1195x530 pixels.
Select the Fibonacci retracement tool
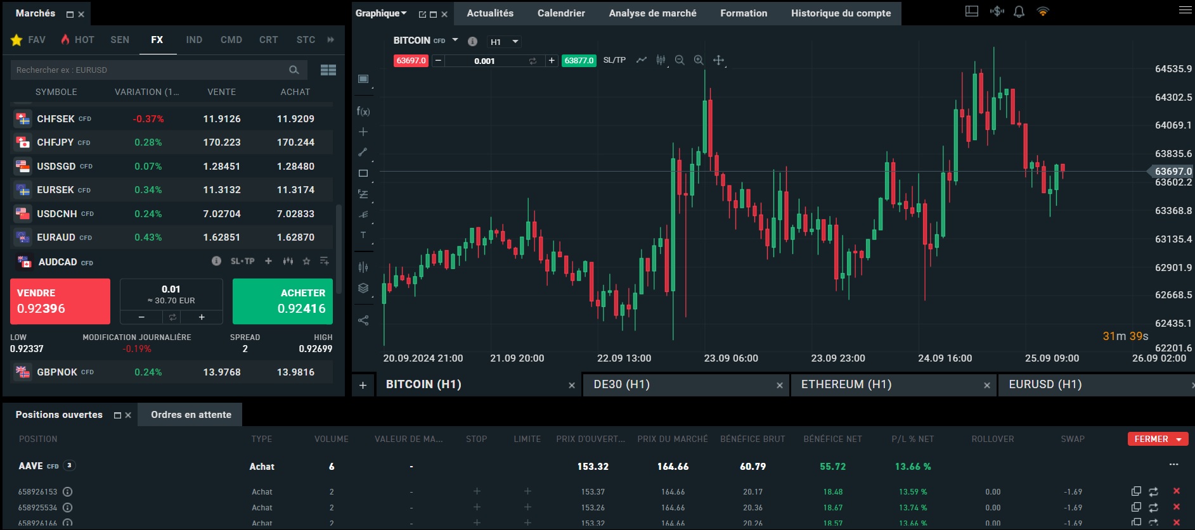[x=363, y=194]
